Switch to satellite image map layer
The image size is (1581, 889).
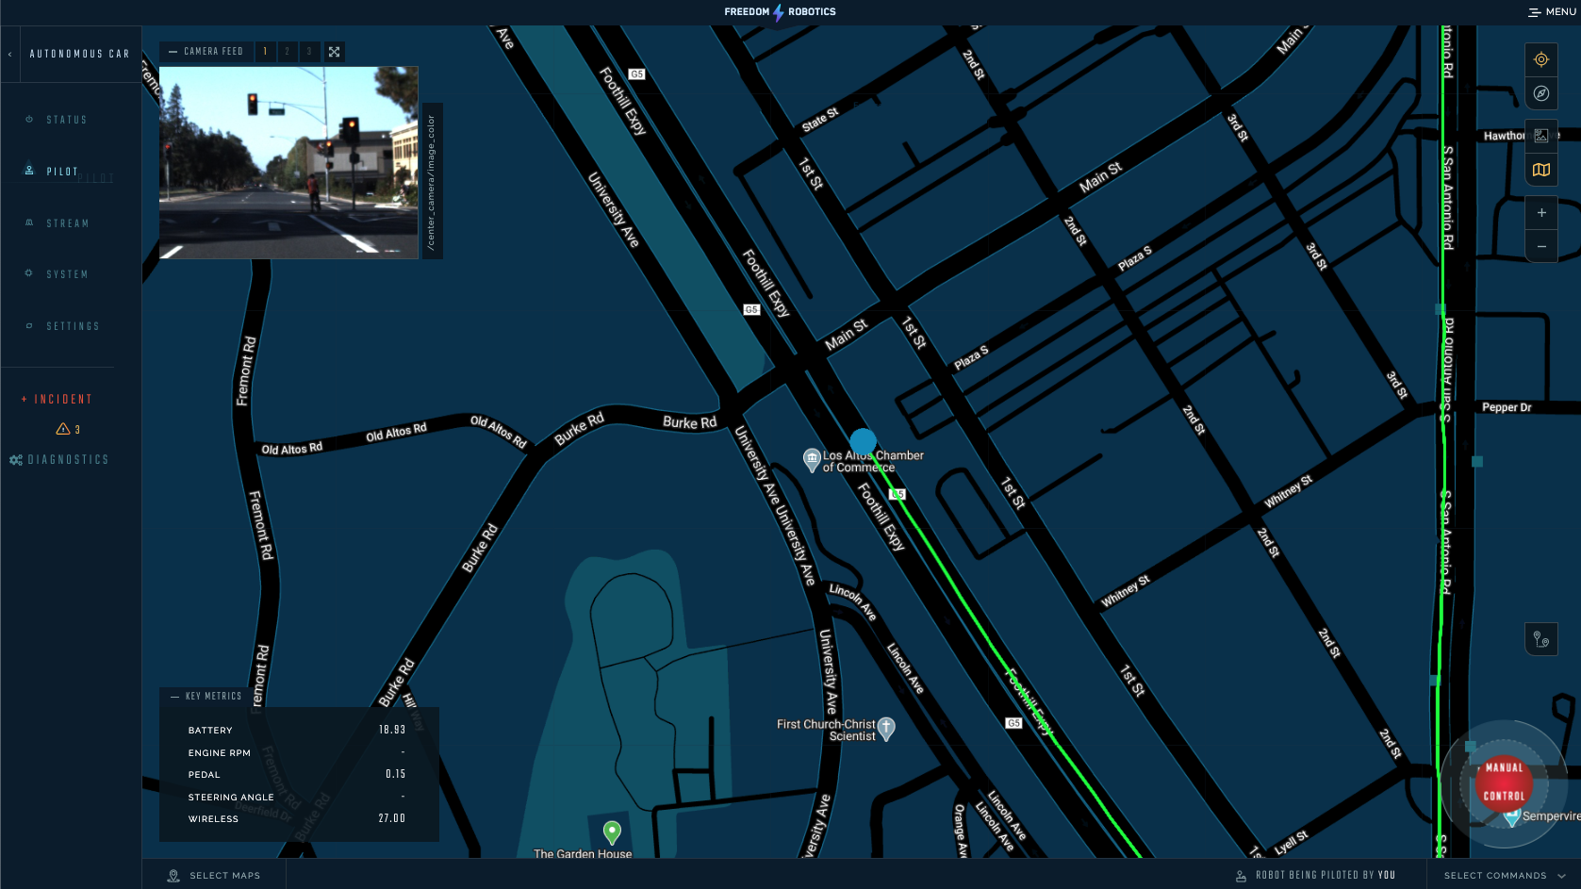pyautogui.click(x=1541, y=136)
